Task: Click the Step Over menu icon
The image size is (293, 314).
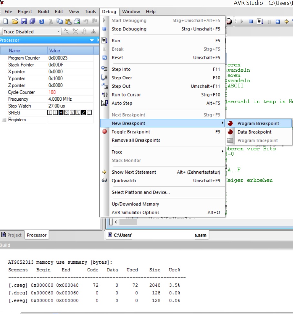Action: click(x=104, y=77)
